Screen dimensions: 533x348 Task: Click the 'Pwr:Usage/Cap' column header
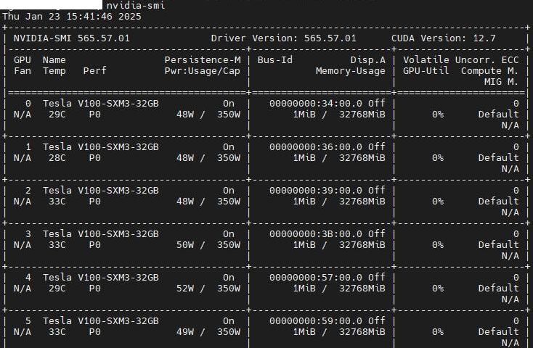[x=203, y=70]
